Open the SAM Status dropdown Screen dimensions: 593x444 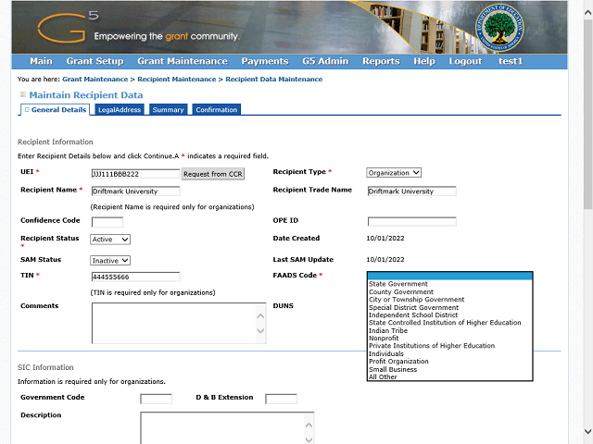pos(110,261)
